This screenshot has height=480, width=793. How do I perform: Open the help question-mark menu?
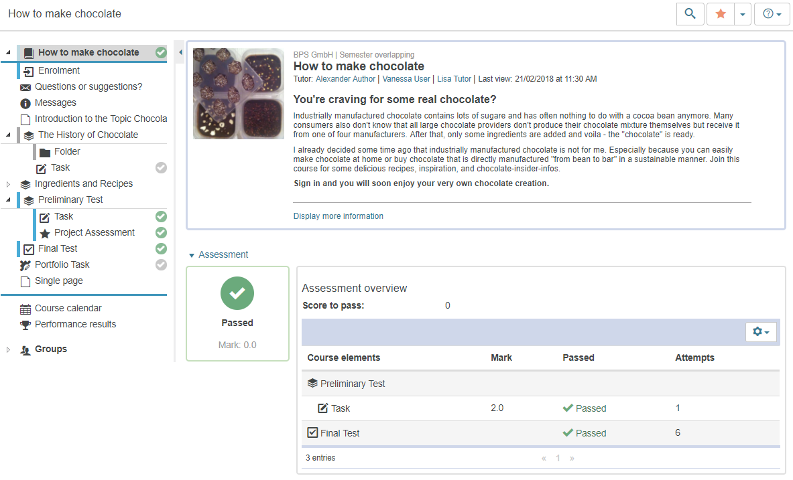[x=772, y=13]
